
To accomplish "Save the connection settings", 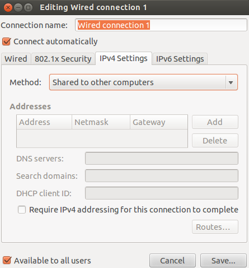I will point(223,261).
